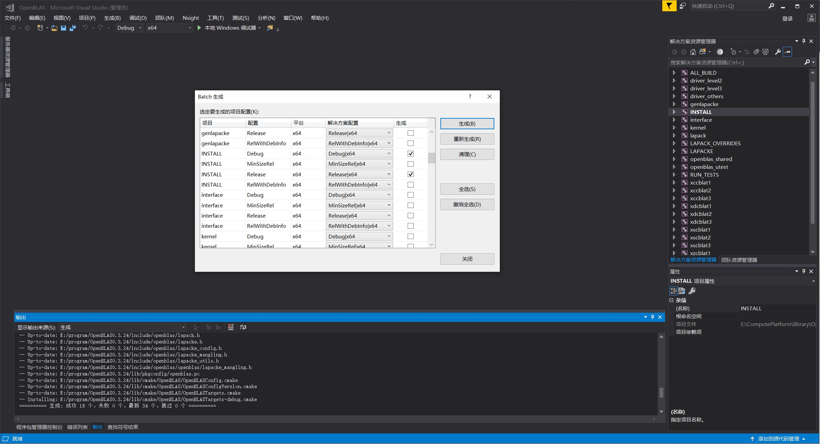Click the Open File folder icon
Viewport: 820px width, 444px height.
pyautogui.click(x=54, y=28)
